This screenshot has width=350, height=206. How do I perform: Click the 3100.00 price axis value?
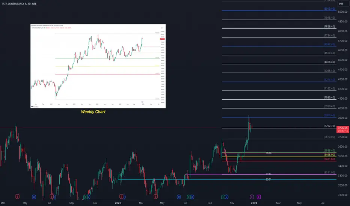[x=342, y=195]
